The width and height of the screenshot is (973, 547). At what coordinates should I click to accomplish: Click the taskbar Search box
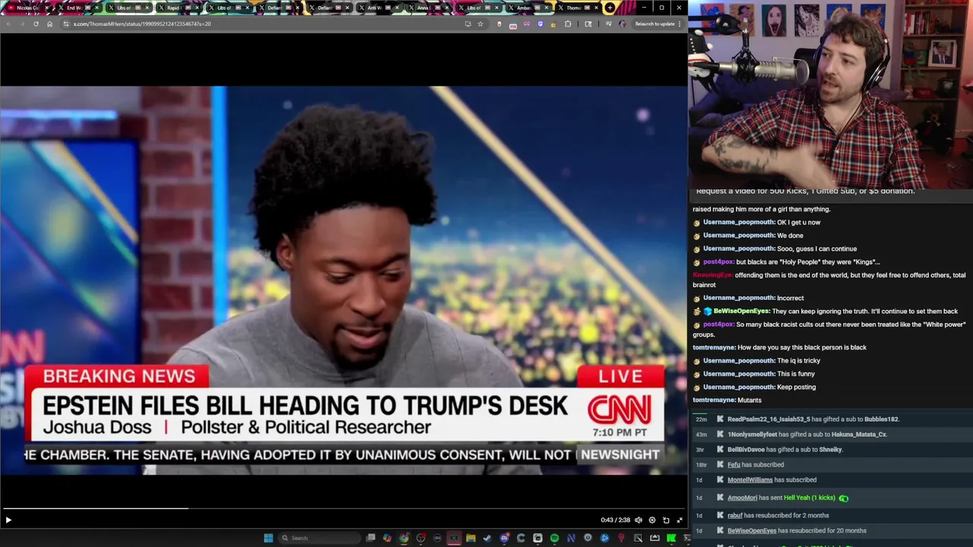(x=320, y=538)
